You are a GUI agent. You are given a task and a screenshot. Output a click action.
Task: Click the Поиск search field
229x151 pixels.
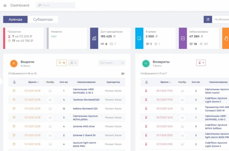tap(56, 5)
